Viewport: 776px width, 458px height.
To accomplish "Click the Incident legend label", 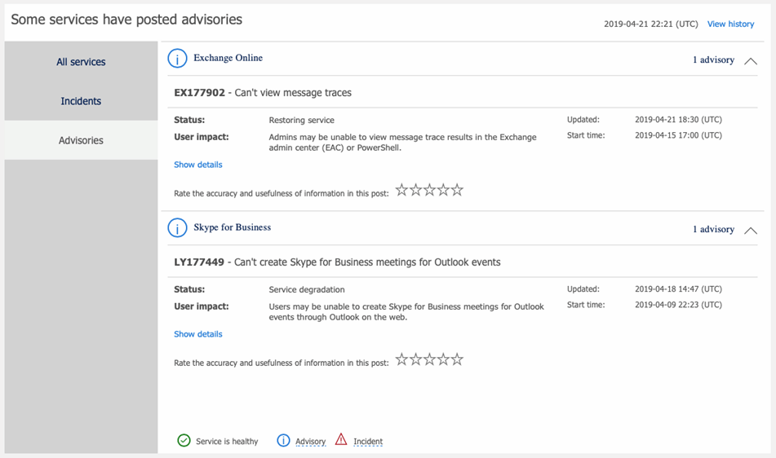I will (368, 441).
